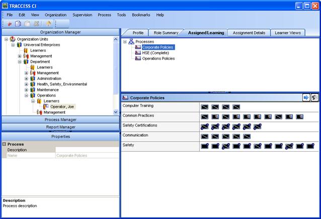Click the Properties panel header

60,137
